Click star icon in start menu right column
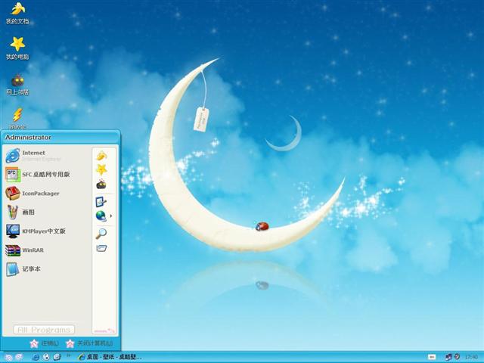The height and width of the screenshot is (363, 484). click(x=101, y=169)
